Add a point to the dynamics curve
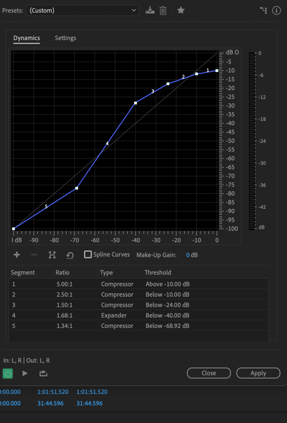This screenshot has width=287, height=423. (17, 255)
